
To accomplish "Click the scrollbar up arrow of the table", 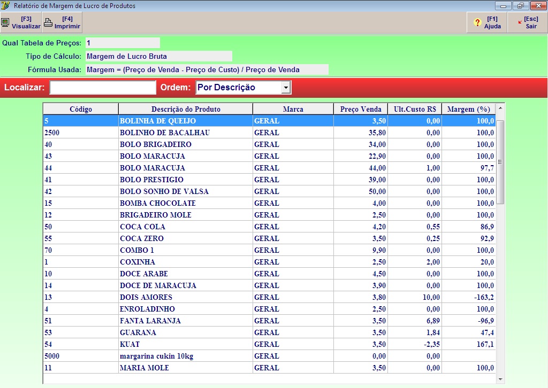I will (x=500, y=108).
